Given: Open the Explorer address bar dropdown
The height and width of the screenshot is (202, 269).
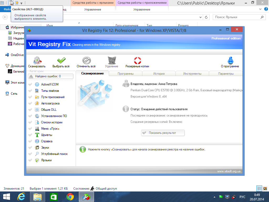Looking at the screenshot, I should pyautogui.click(x=200, y=17).
